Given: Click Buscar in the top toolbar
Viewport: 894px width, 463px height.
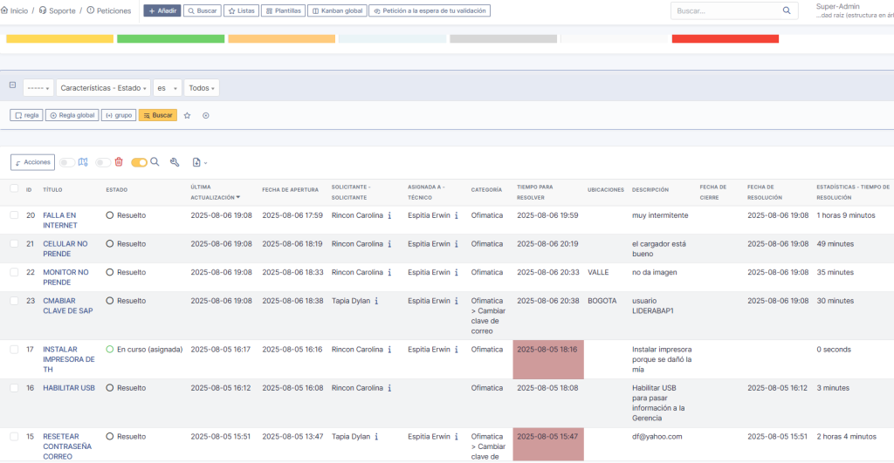Looking at the screenshot, I should pyautogui.click(x=202, y=10).
